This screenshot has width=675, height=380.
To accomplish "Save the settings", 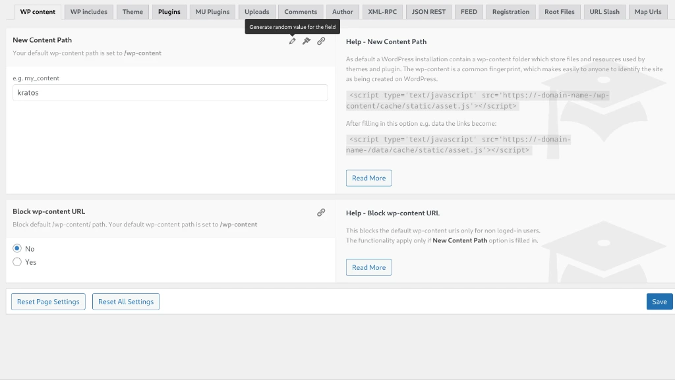I will pyautogui.click(x=659, y=302).
